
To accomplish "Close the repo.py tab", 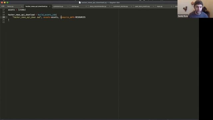I will pyautogui.click(x=172, y=6).
